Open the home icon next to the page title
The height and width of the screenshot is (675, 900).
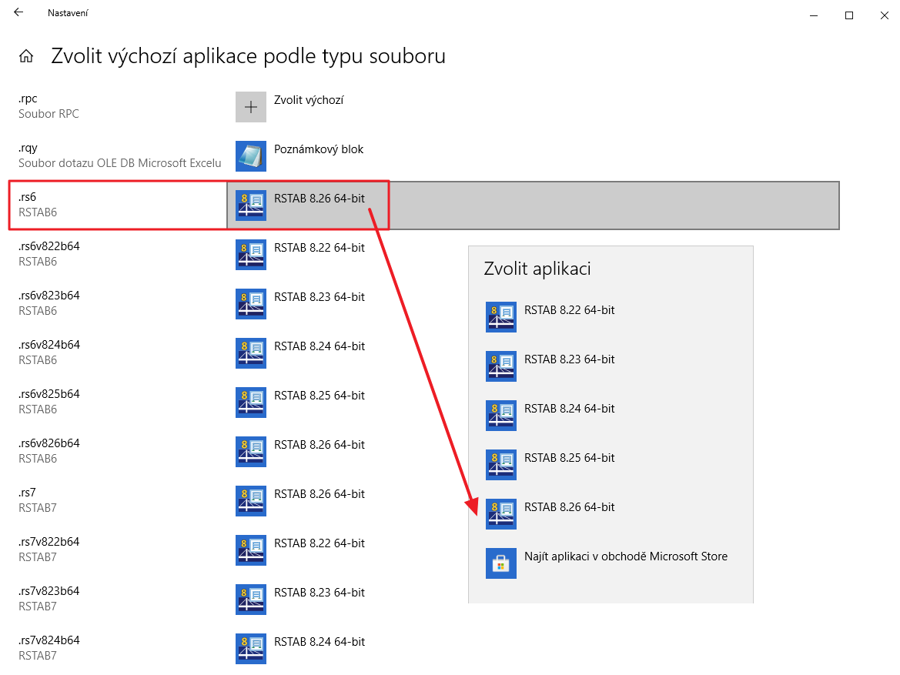point(27,55)
